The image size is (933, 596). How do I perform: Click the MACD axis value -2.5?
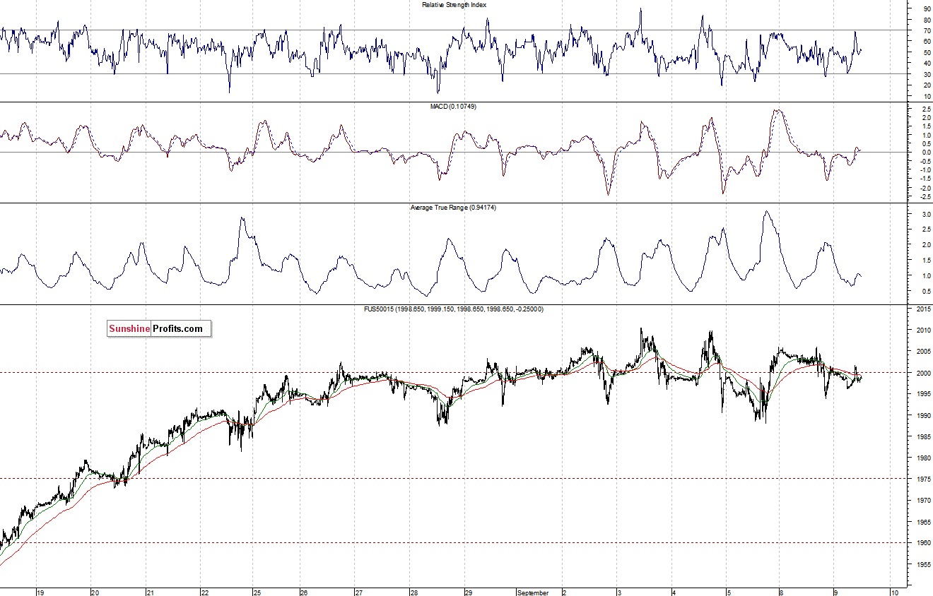point(925,196)
